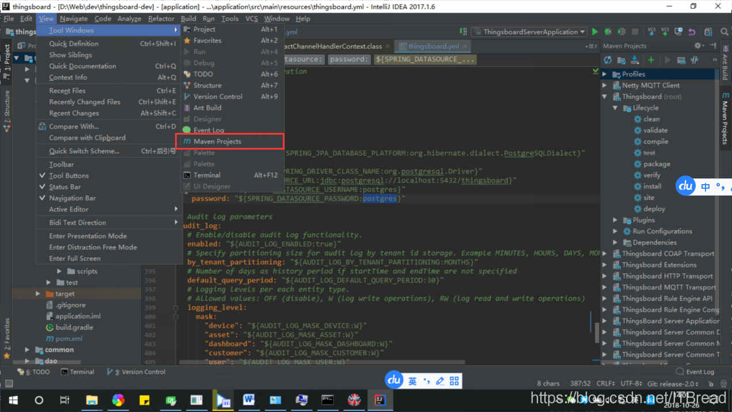Open 9: Version Control tool window
This screenshot has width=732, height=412.
[136, 372]
